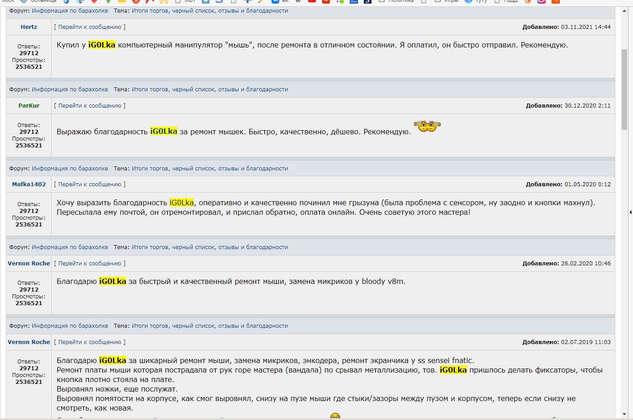
Task: Click the date '03.11.2021 14:44'
Action: pyautogui.click(x=586, y=27)
